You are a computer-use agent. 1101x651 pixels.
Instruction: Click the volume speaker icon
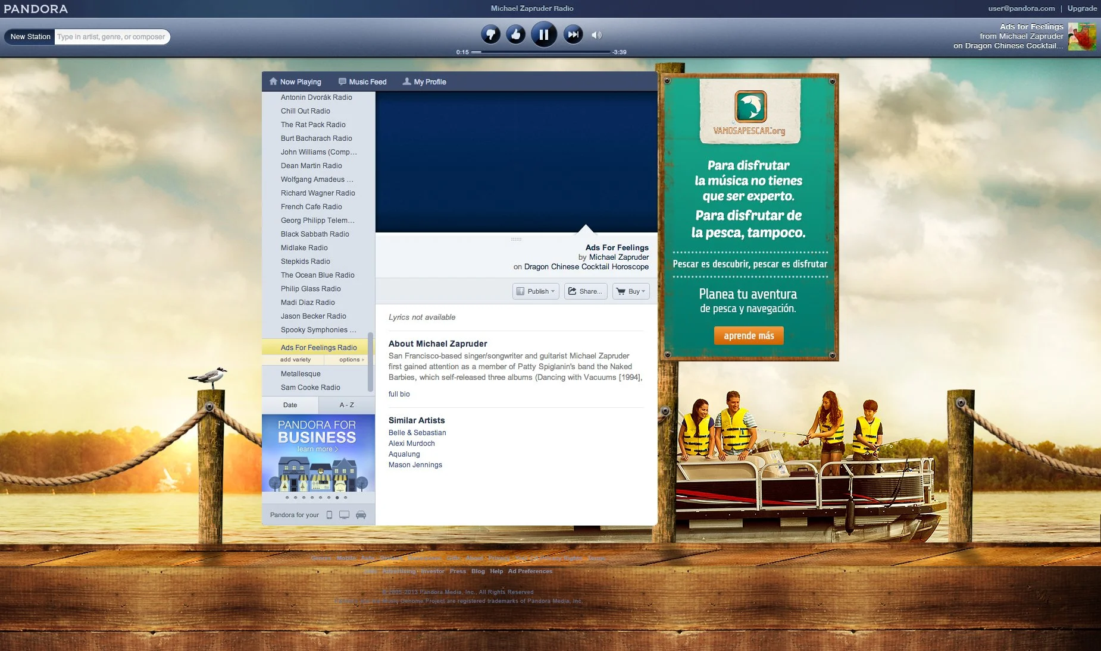coord(596,35)
